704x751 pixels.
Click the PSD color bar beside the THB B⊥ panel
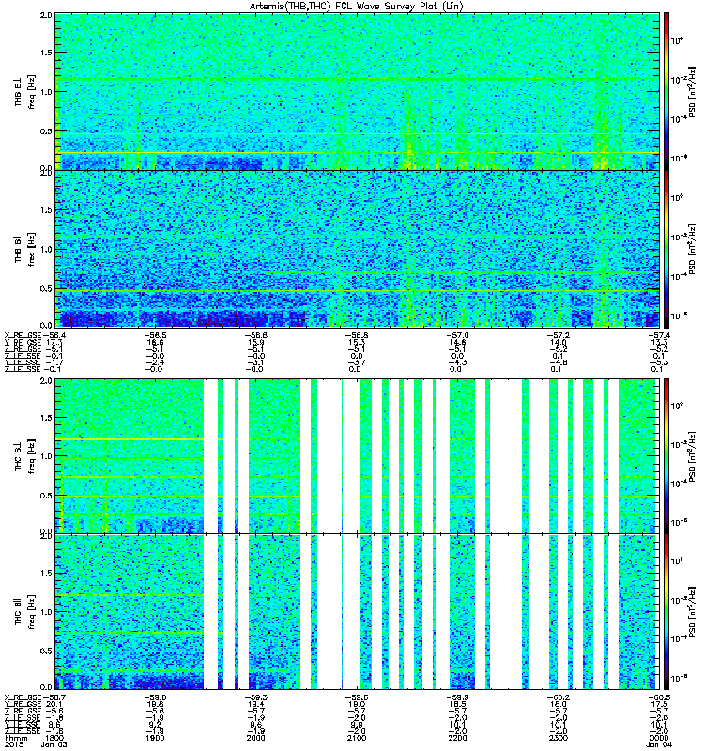[x=666, y=91]
